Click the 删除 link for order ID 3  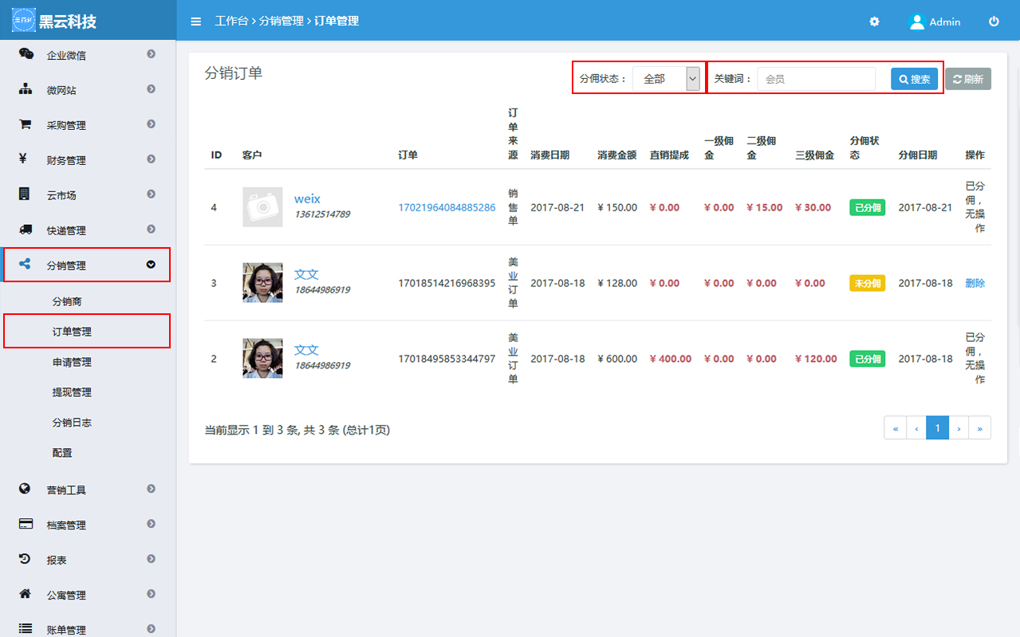(x=975, y=283)
